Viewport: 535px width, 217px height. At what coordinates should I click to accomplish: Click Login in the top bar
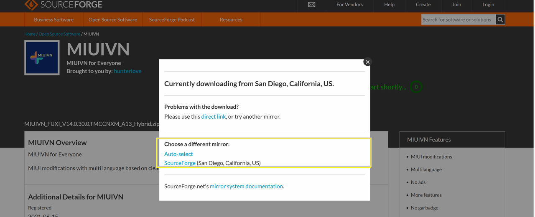tap(488, 5)
